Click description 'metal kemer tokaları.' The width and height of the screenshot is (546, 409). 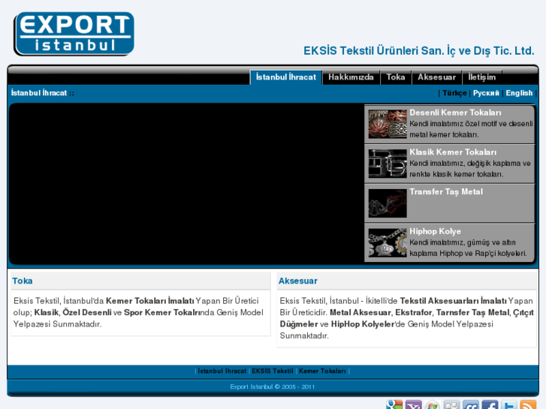(x=444, y=135)
